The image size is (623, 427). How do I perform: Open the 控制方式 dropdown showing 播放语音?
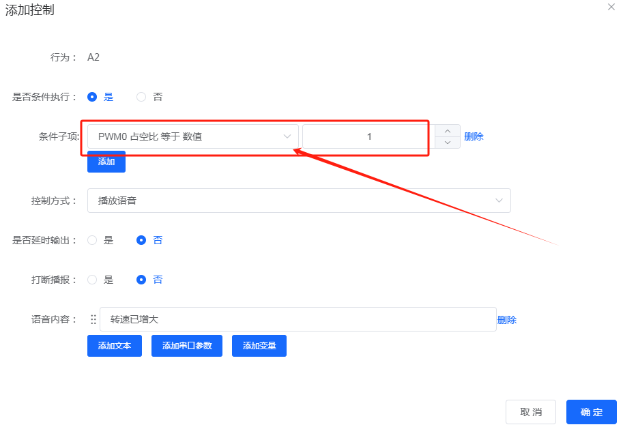299,200
